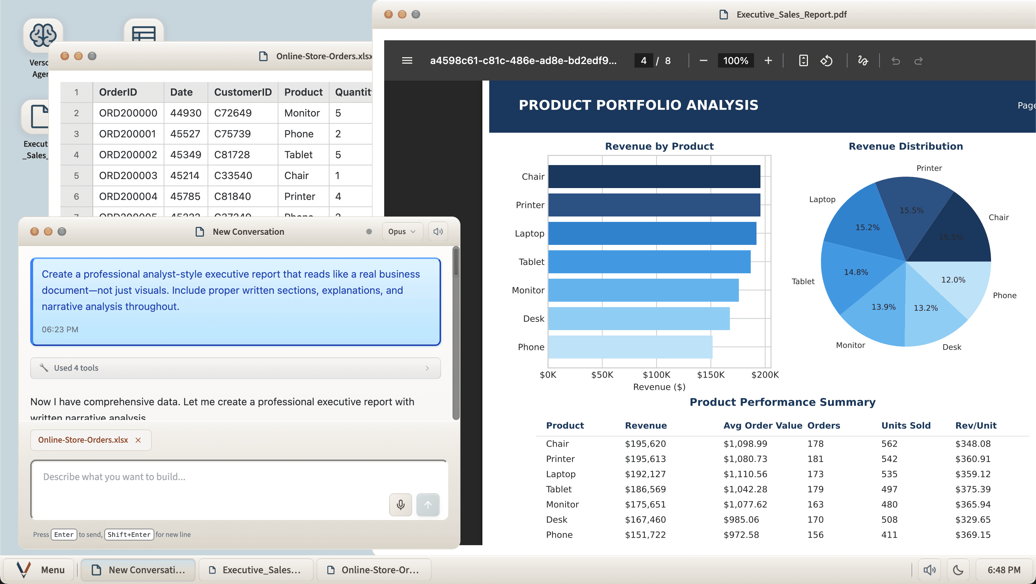Select the freehand annotation tool in the PDF viewer
The height and width of the screenshot is (584, 1036).
pos(863,61)
